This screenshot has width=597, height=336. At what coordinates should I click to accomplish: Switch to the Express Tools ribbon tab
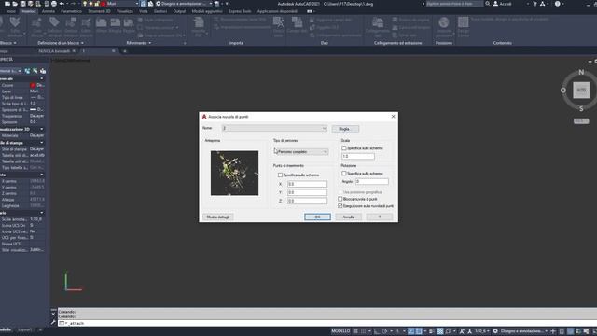[240, 11]
